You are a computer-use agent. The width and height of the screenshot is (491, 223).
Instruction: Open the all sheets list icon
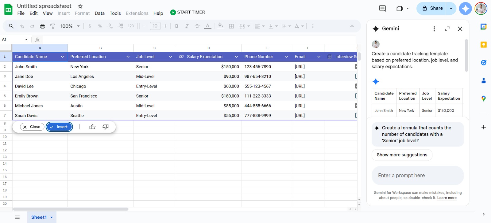pyautogui.click(x=17, y=217)
